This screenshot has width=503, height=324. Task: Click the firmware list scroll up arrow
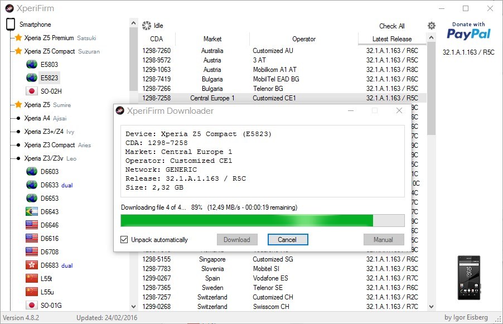tap(432, 38)
